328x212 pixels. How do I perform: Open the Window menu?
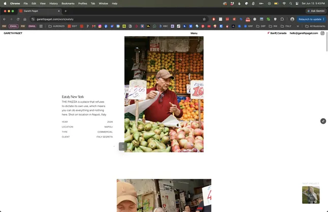click(103, 4)
